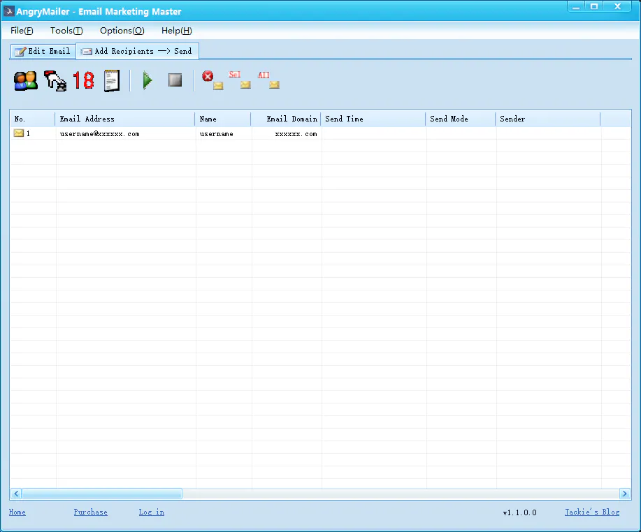Select the Add Recipients --> Send tab

[137, 51]
